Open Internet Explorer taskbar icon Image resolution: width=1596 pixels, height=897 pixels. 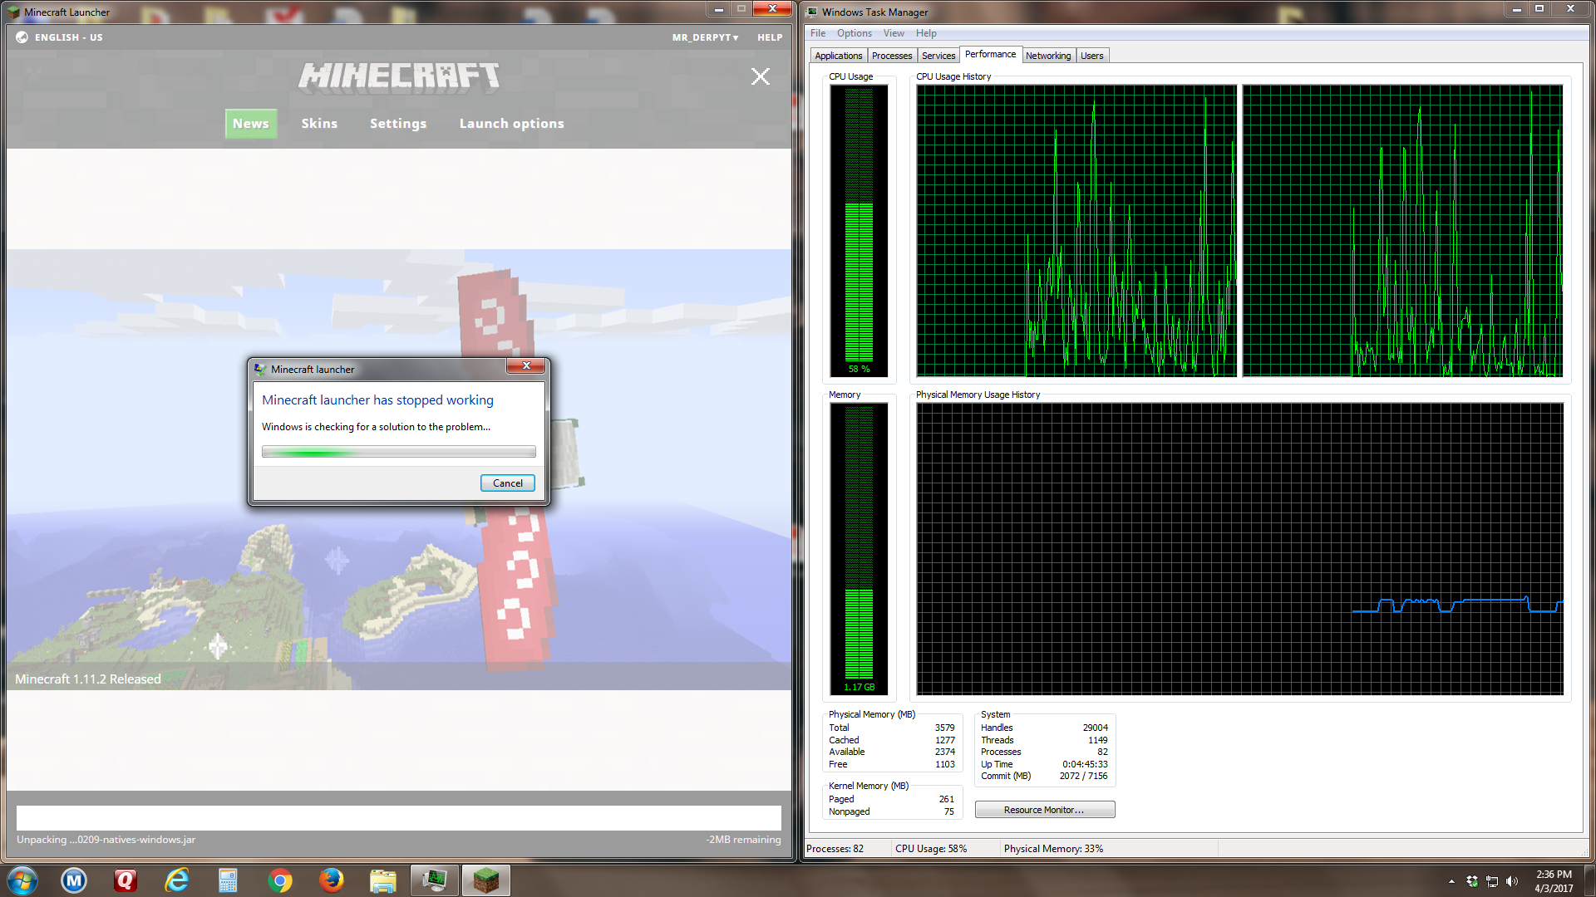[x=177, y=880]
